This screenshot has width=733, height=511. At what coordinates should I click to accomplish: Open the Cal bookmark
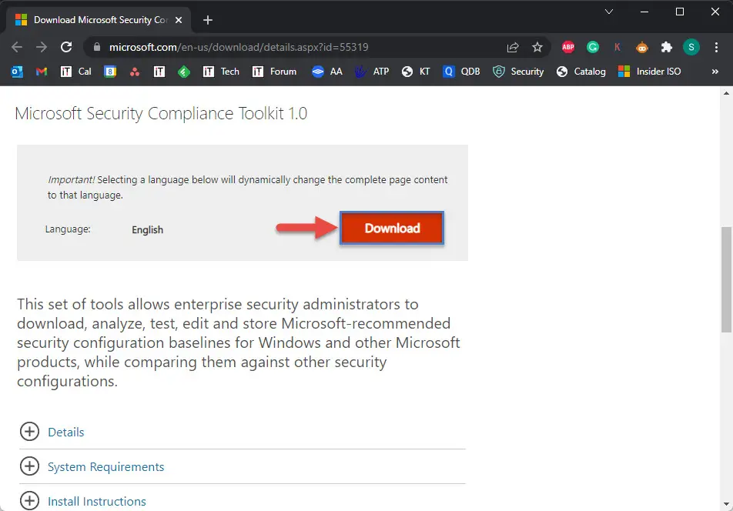(76, 72)
